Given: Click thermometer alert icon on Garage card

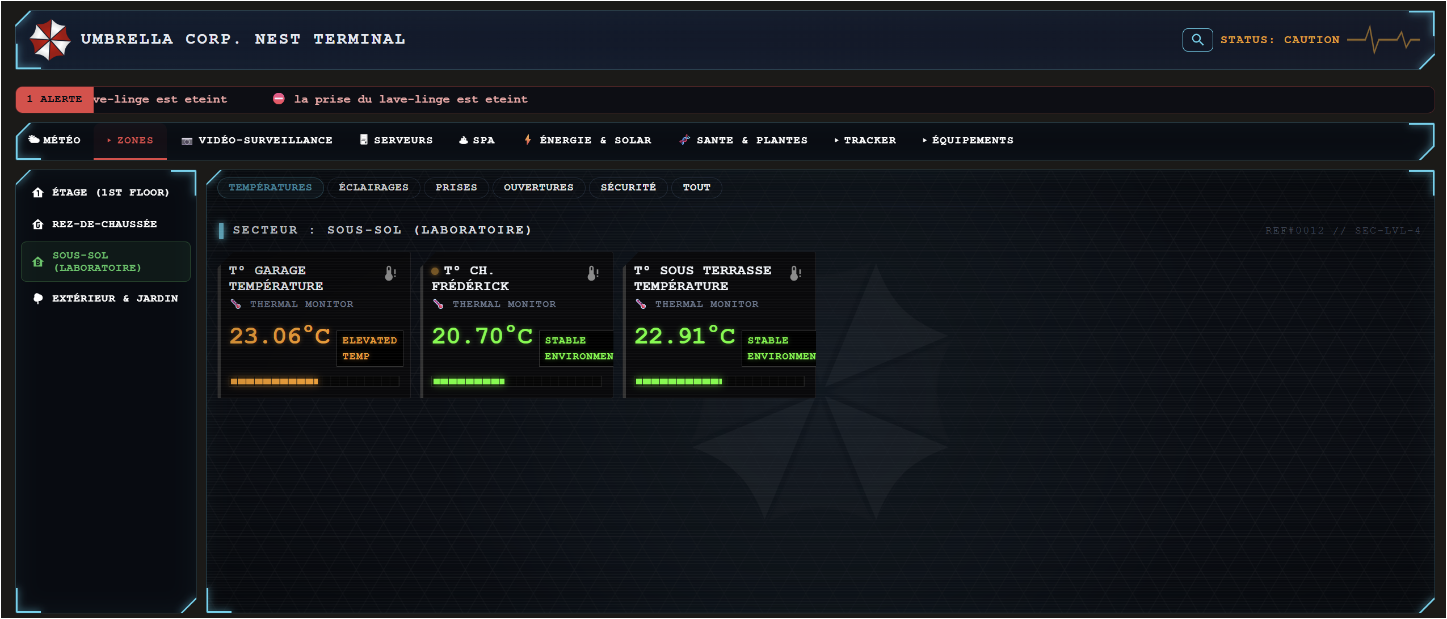Looking at the screenshot, I should point(390,273).
